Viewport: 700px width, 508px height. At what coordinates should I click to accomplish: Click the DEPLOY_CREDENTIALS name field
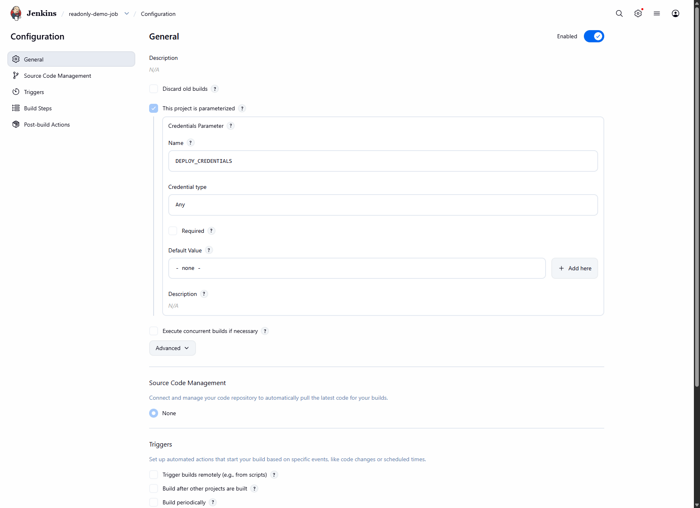click(x=383, y=161)
